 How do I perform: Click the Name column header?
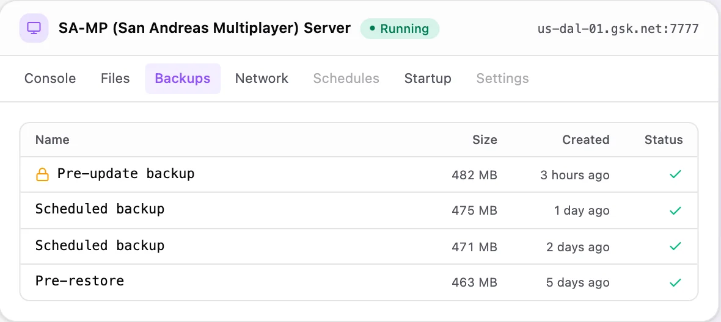53,140
